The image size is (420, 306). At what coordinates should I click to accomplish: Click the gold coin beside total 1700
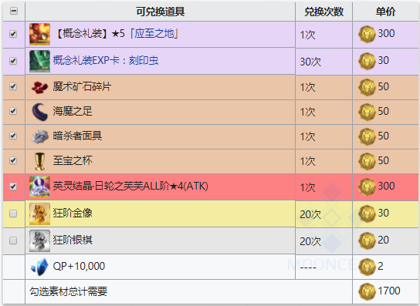[x=367, y=291]
